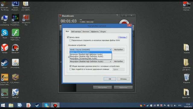Choose Микрофон (Screaming Bee Audio) option
Image resolution: width=193 pixels, height=109 pixels.
(90, 58)
